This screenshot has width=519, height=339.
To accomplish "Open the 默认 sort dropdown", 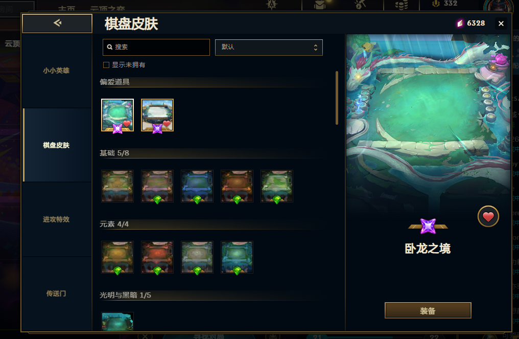I will coord(269,48).
